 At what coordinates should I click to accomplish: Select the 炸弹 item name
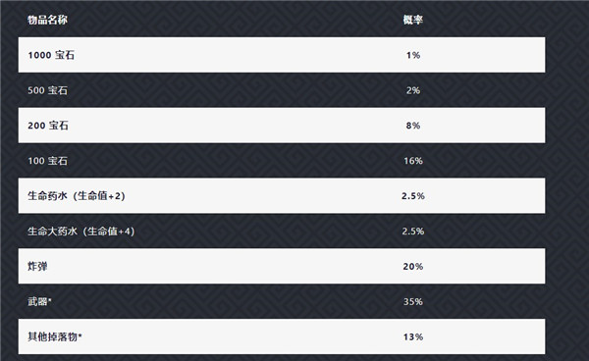37,267
